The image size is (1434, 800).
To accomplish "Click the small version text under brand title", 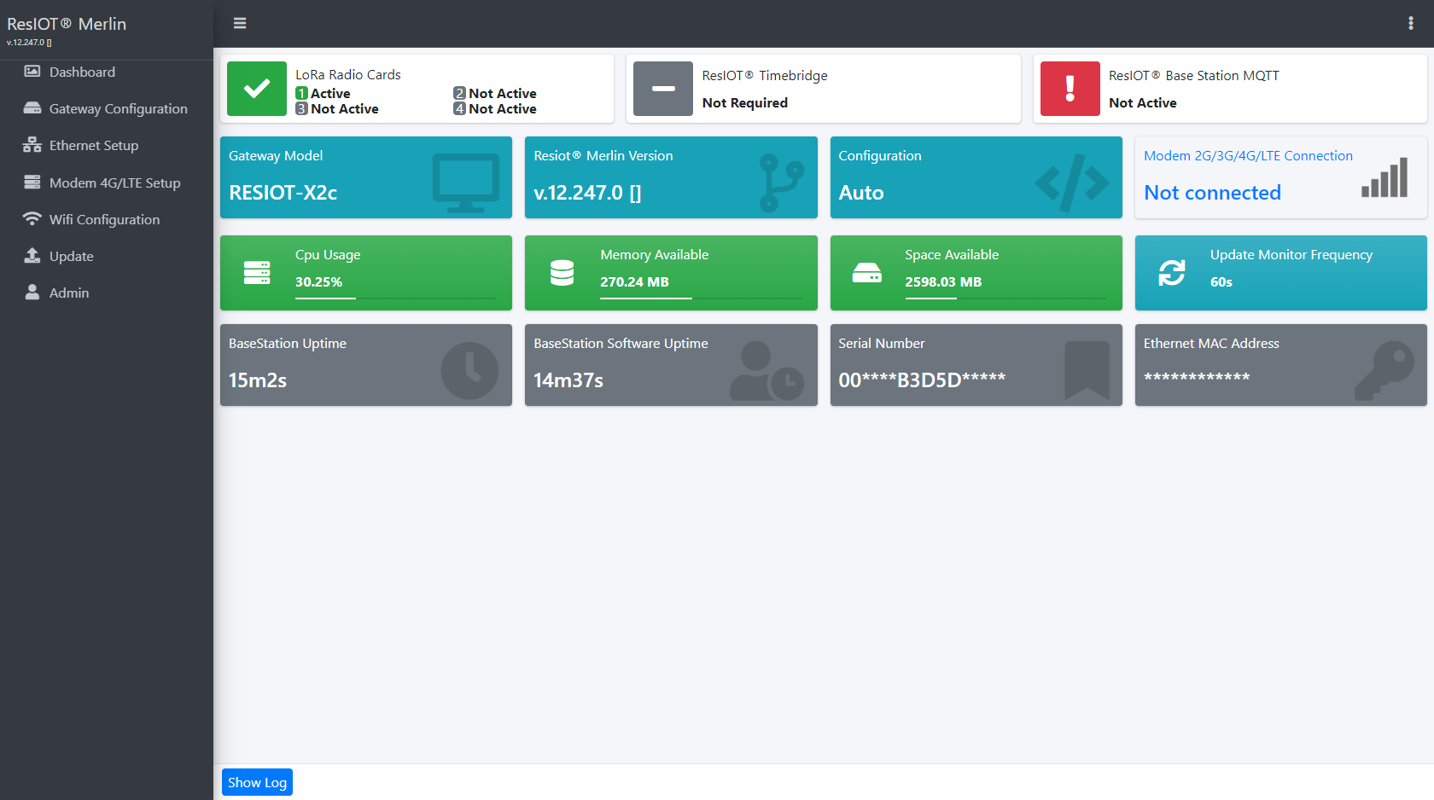I will pyautogui.click(x=29, y=42).
